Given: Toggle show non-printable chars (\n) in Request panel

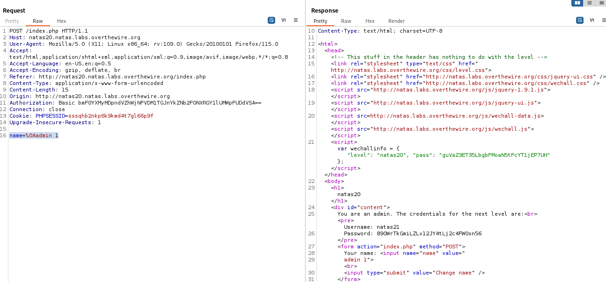Looking at the screenshot, I should coord(284,20).
